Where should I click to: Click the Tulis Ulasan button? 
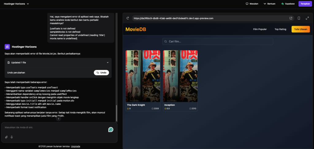[x=301, y=29]
